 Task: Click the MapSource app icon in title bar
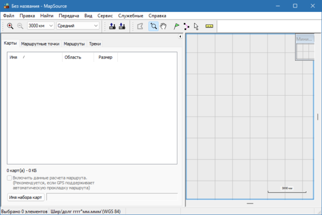click(x=6, y=6)
